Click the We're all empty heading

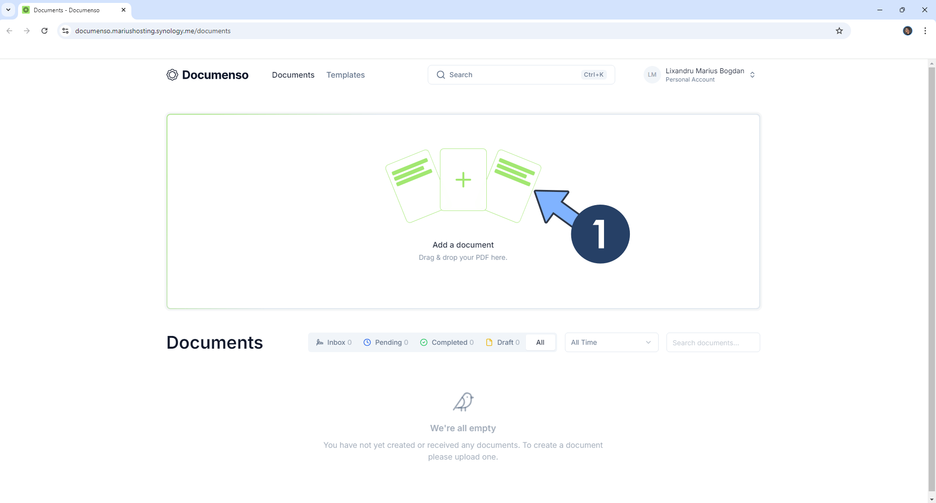coord(463,428)
